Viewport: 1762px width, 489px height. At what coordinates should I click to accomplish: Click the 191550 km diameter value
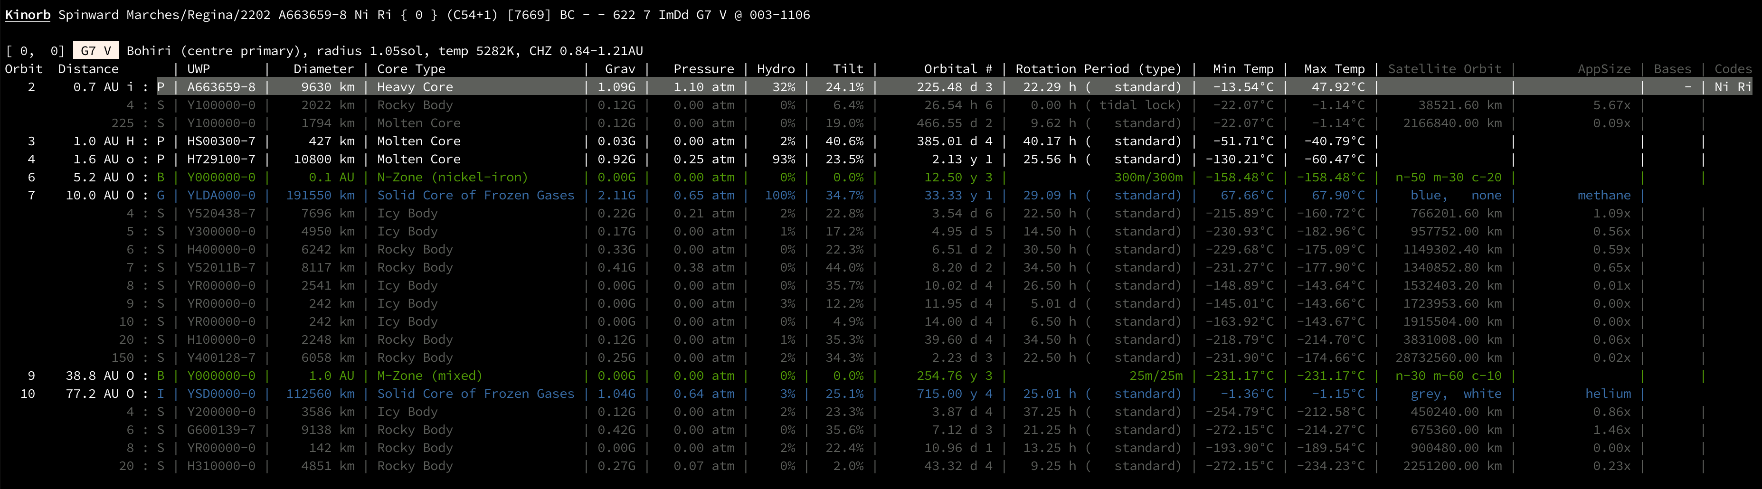coord(320,195)
